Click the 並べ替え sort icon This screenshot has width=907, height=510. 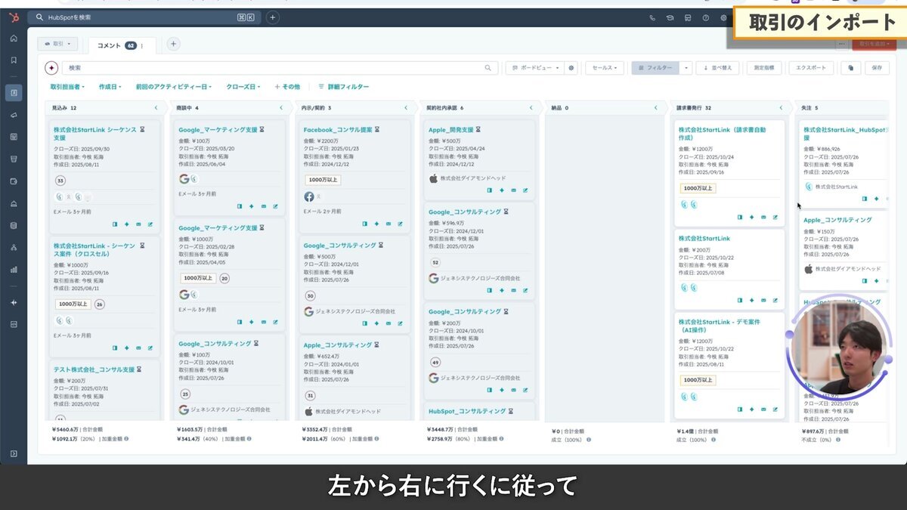pyautogui.click(x=720, y=67)
